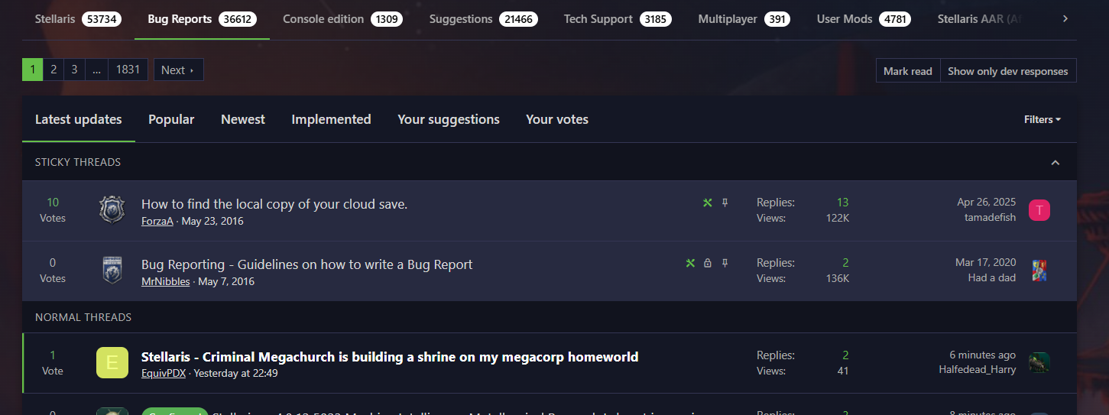1109x415 pixels.
Task: Click 10 votes count on cloud save thread
Action: point(53,203)
